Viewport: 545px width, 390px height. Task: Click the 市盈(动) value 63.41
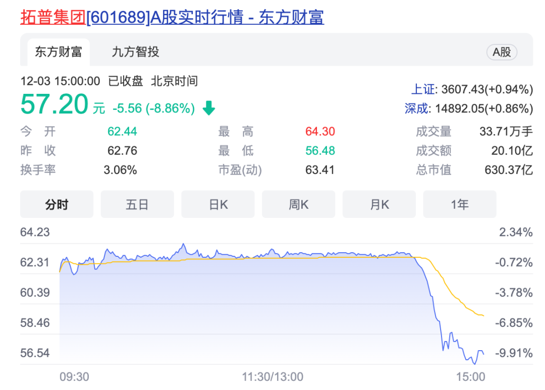(320, 170)
